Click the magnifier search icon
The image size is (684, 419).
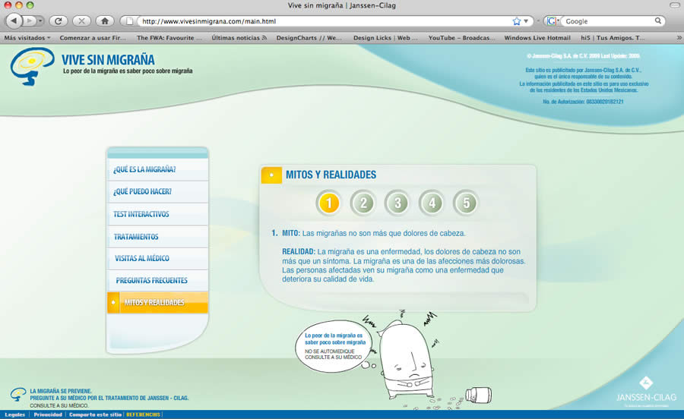click(658, 20)
